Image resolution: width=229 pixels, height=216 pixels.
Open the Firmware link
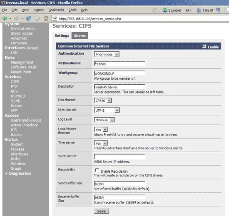point(19,43)
